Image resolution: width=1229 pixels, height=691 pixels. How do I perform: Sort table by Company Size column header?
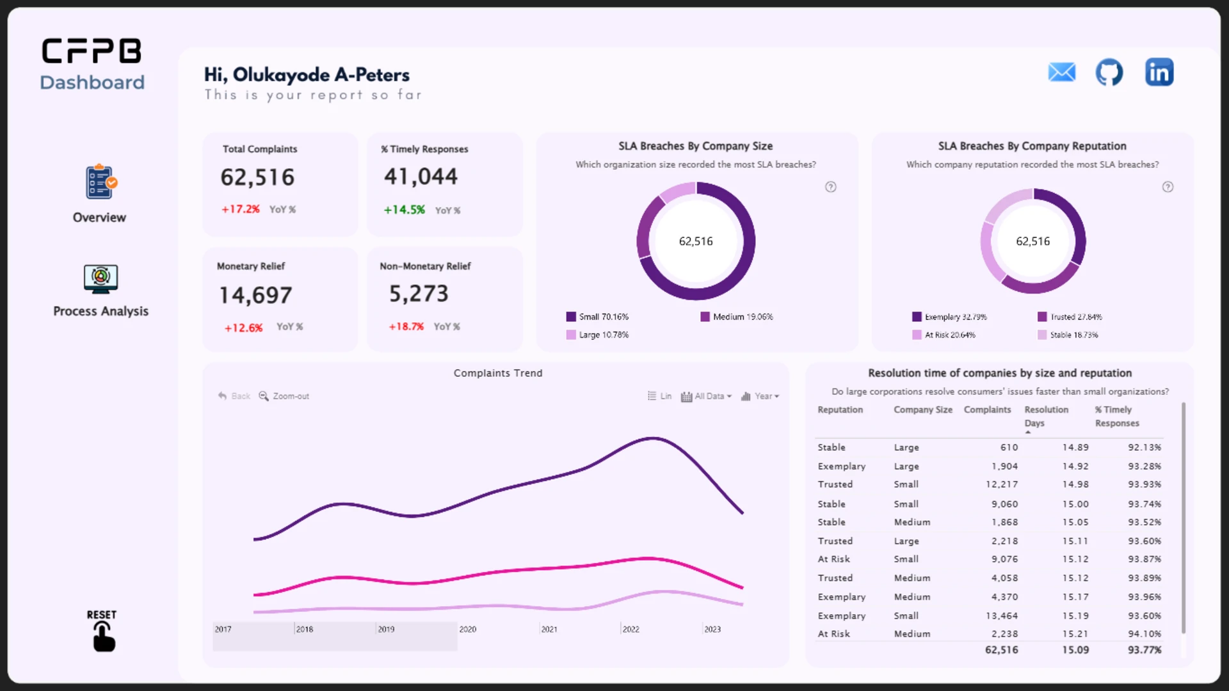(x=923, y=409)
